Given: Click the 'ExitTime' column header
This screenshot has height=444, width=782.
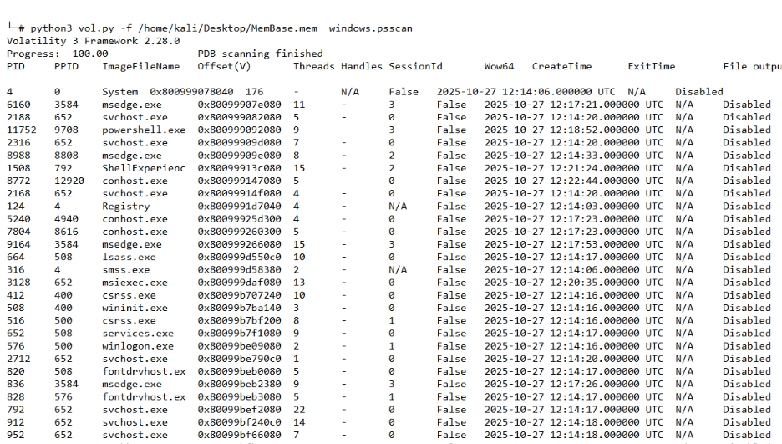Looking at the screenshot, I should tap(652, 66).
